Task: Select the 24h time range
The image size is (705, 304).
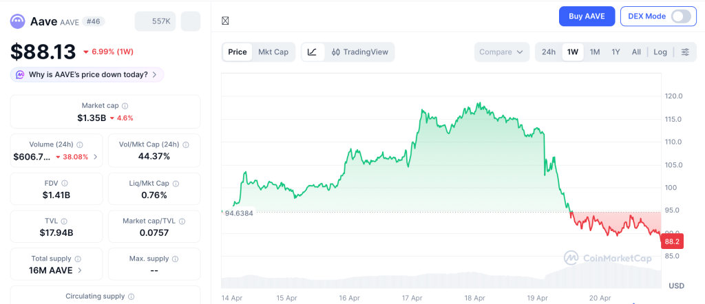Action: point(548,52)
